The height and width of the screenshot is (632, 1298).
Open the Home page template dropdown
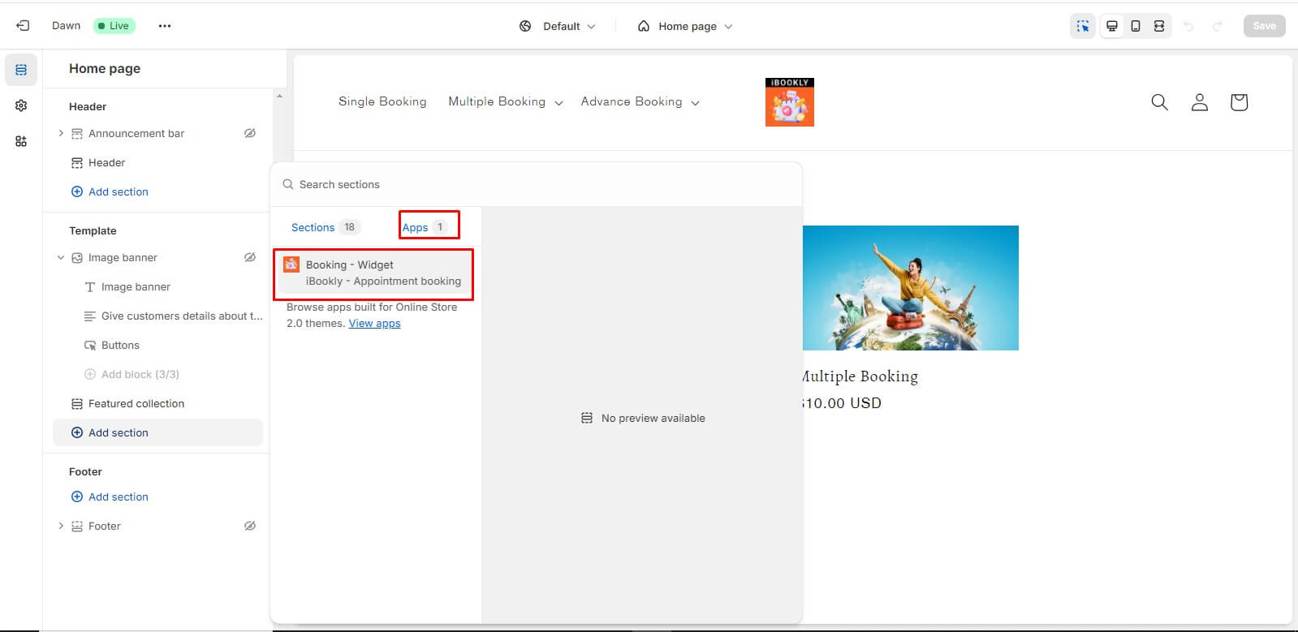tap(686, 26)
